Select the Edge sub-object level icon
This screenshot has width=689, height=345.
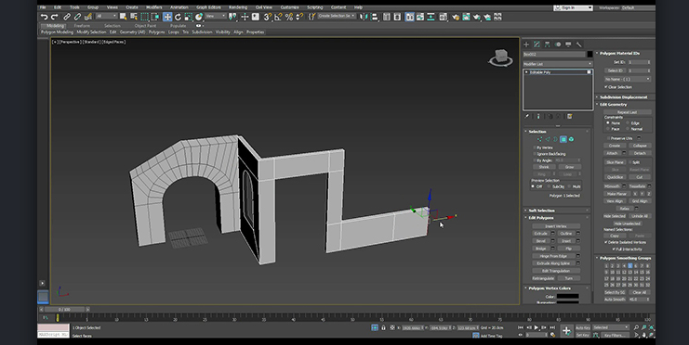pyautogui.click(x=548, y=139)
